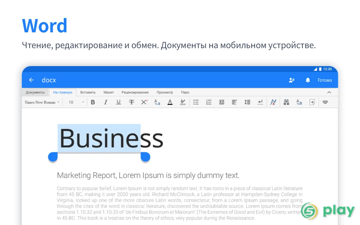Image resolution: width=360 pixels, height=225 pixels.
Task: Open the font size 10 dropdown
Action: pyautogui.click(x=76, y=102)
